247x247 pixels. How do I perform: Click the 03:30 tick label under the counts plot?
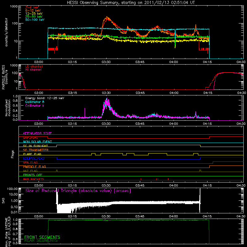[106, 62]
